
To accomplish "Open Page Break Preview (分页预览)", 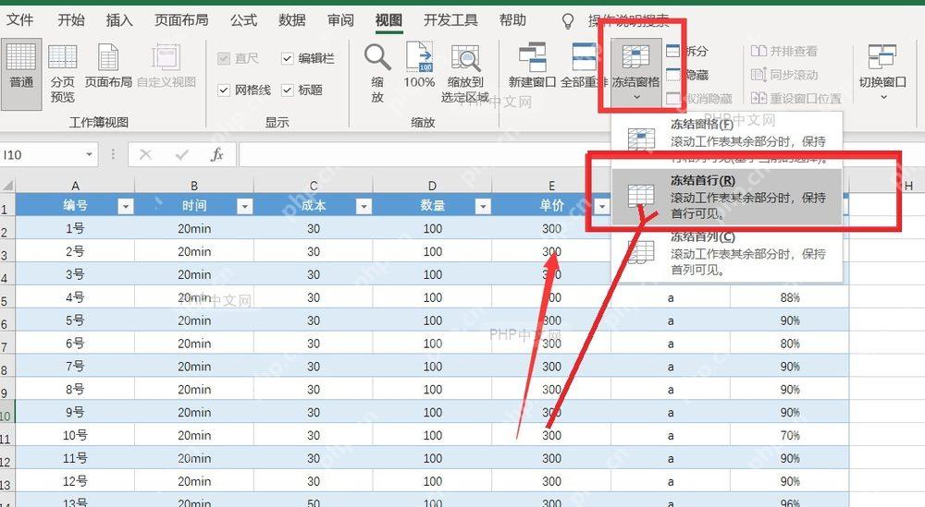I will tap(63, 74).
